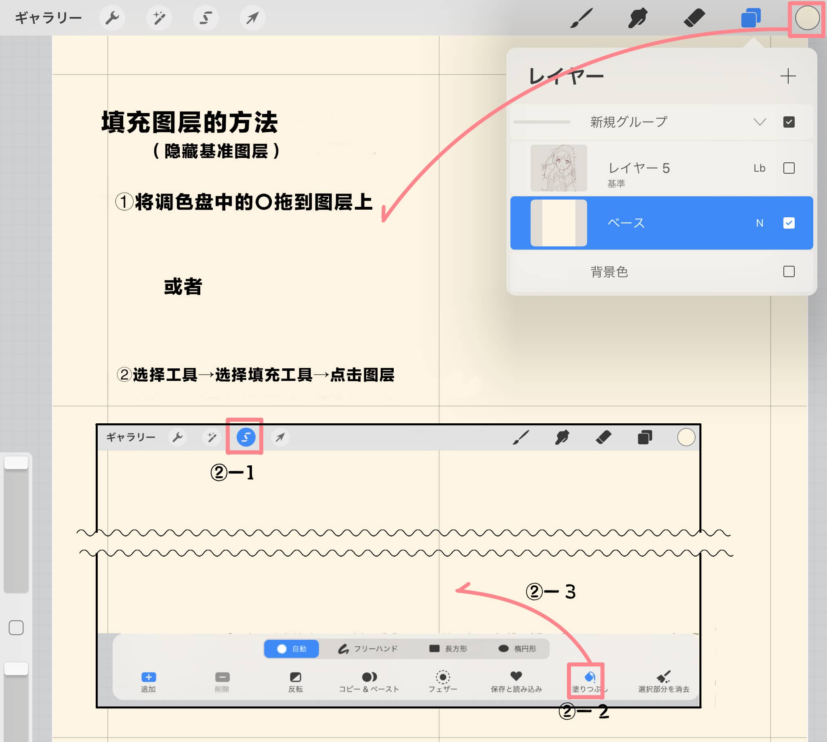The width and height of the screenshot is (827, 742).
Task: Hide the ベース layer
Action: (789, 223)
